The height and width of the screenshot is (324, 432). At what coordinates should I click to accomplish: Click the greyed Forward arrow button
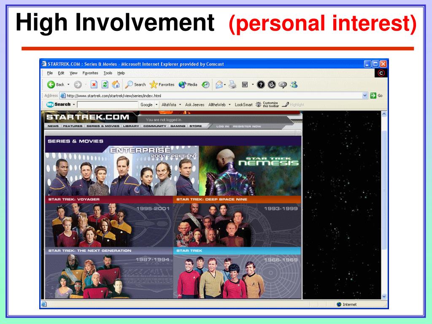(x=78, y=84)
